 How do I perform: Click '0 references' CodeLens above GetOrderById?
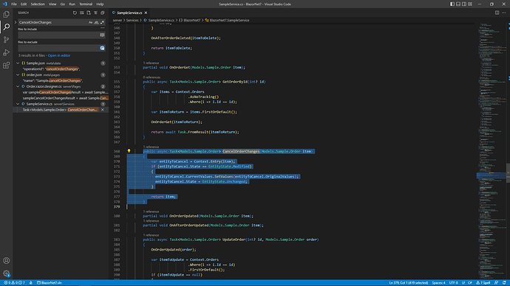pyautogui.click(x=152, y=77)
